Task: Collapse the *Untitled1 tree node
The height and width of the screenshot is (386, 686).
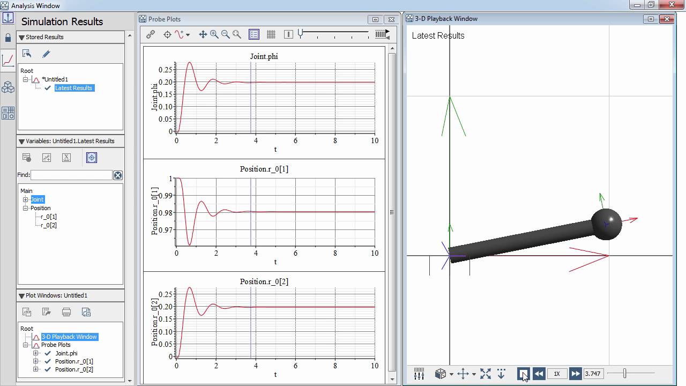Action: pos(25,79)
